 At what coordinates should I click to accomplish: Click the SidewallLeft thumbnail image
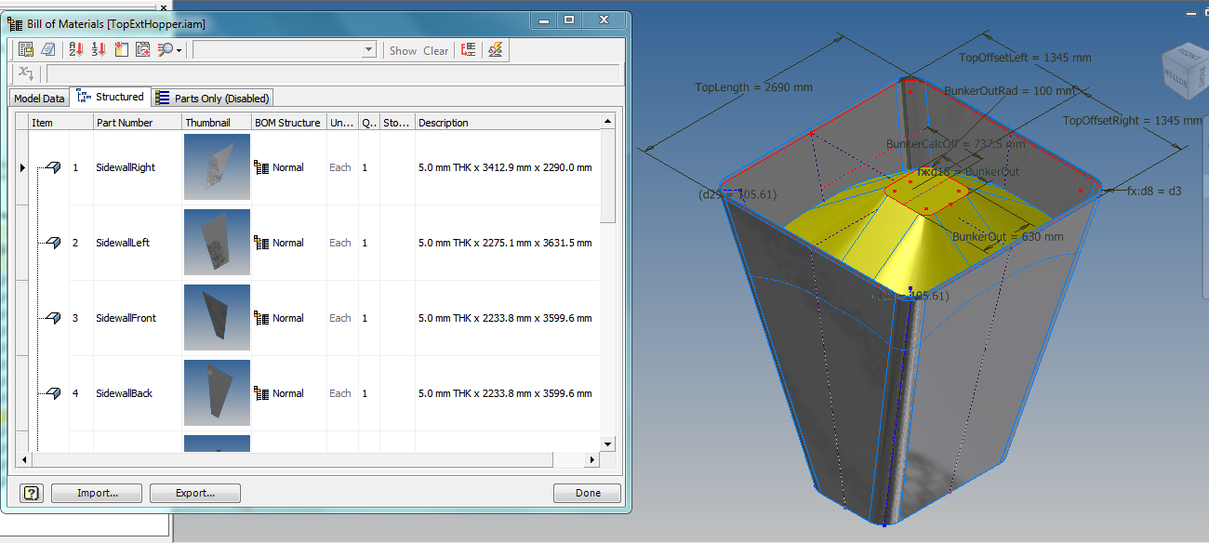[217, 243]
